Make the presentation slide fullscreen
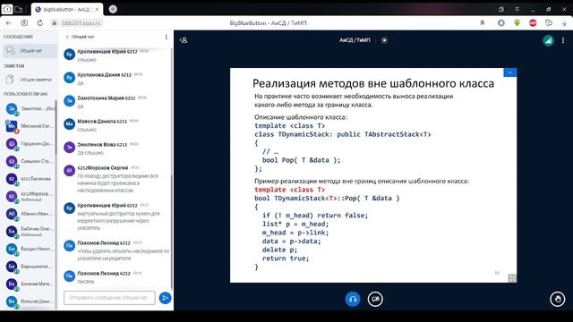This screenshot has height=322, width=573. pos(512,278)
